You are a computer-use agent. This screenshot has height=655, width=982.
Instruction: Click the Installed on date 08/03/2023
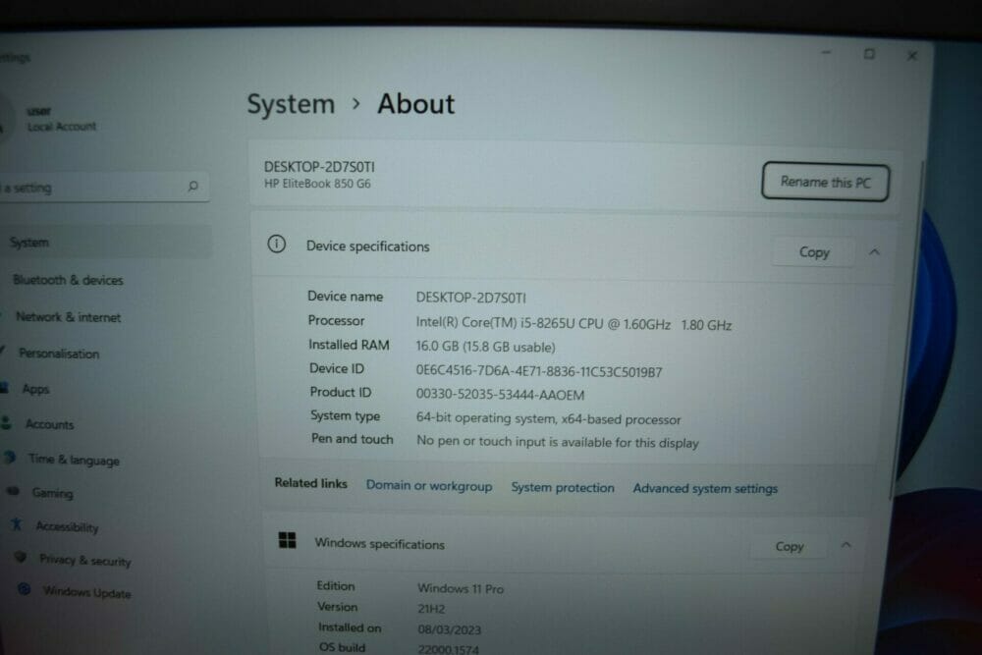pos(449,629)
